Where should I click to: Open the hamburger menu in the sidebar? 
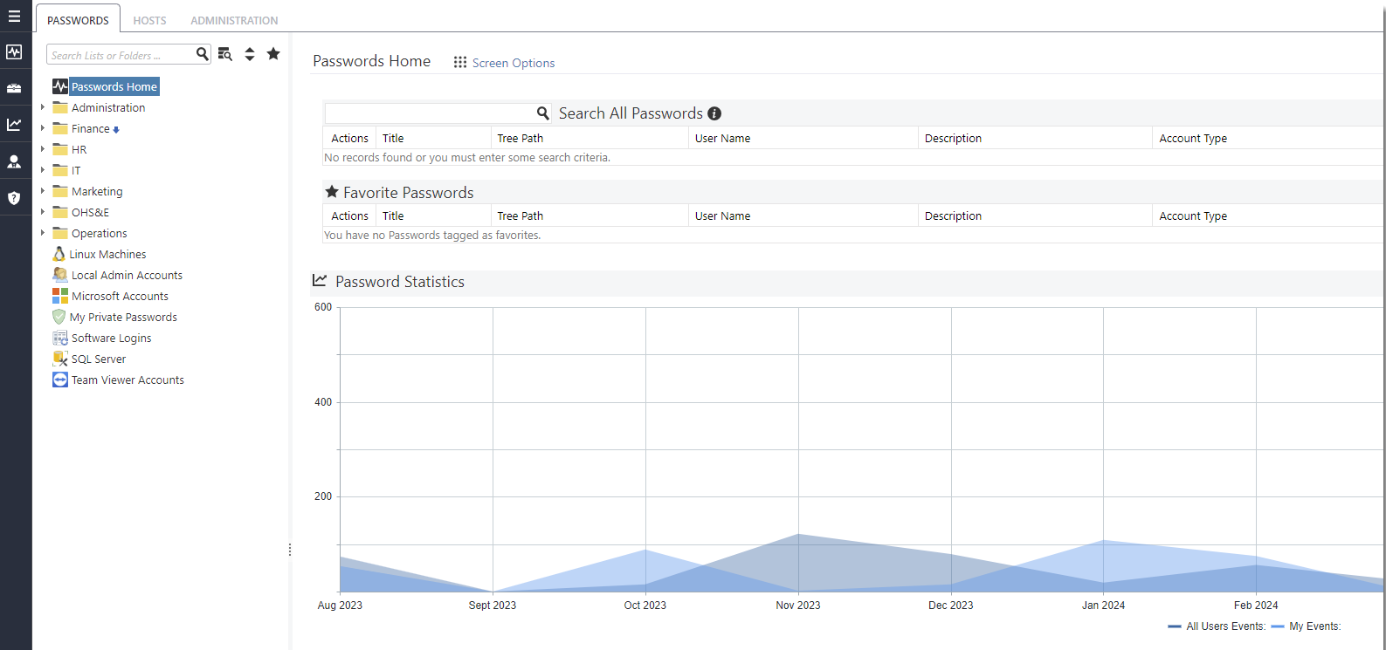14,17
